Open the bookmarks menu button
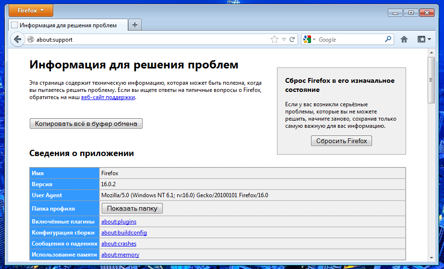This screenshot has height=269, width=444. click(x=424, y=40)
